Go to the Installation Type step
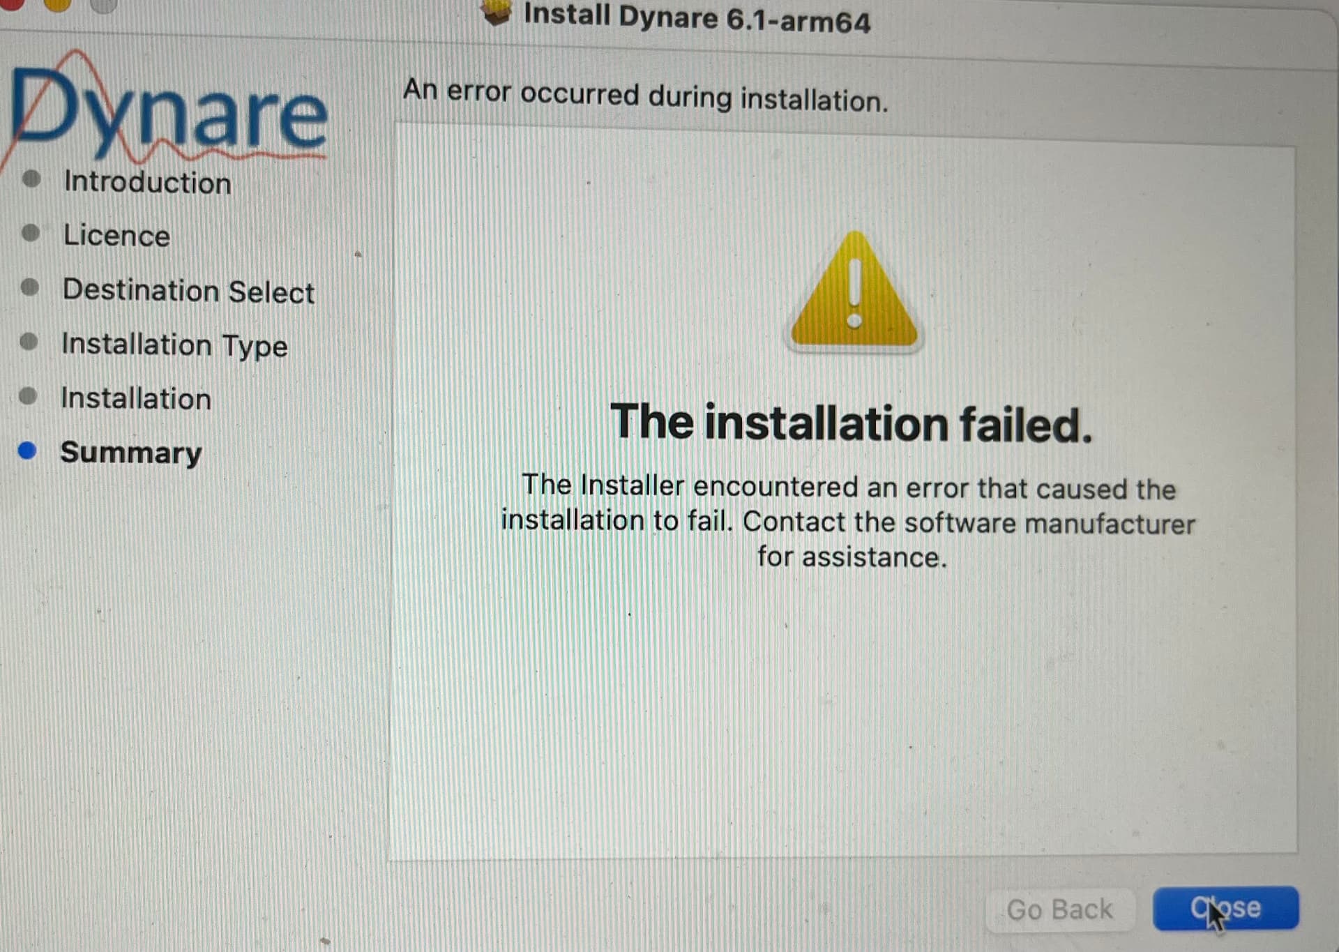This screenshot has height=952, width=1339. 174,345
